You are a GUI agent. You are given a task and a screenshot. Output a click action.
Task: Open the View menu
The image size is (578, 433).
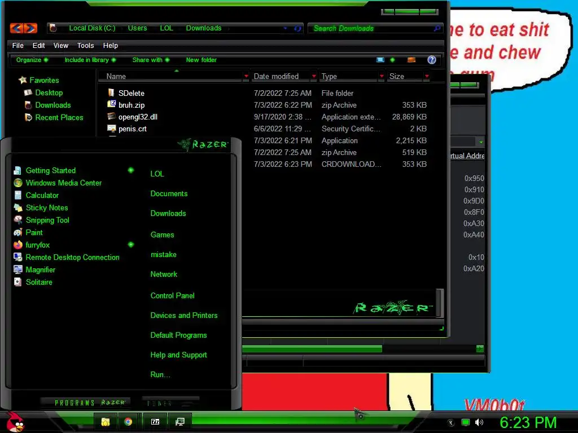pos(61,45)
